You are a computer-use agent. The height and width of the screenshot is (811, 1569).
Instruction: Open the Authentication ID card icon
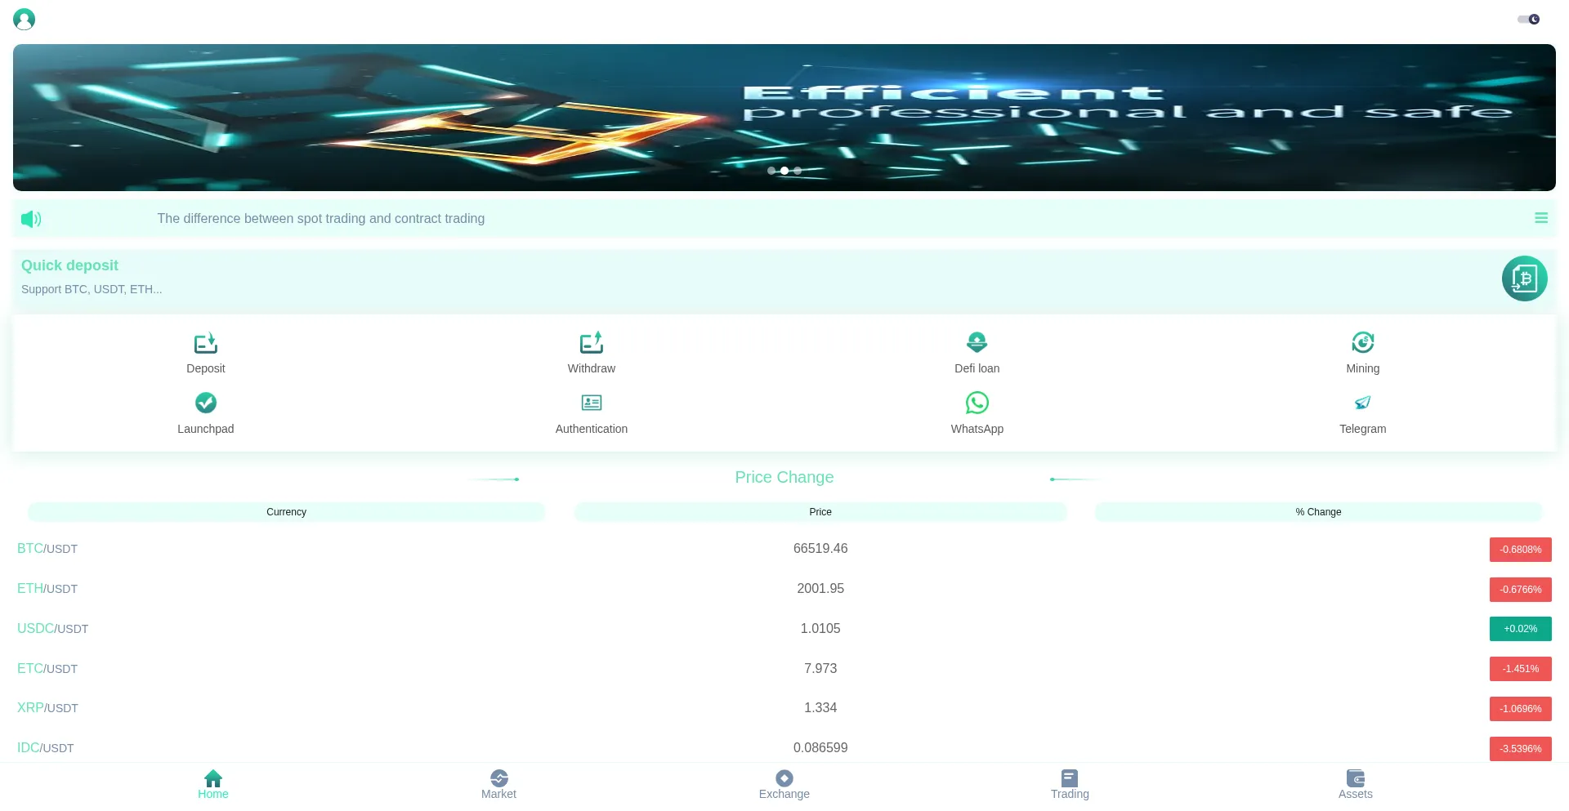click(592, 403)
